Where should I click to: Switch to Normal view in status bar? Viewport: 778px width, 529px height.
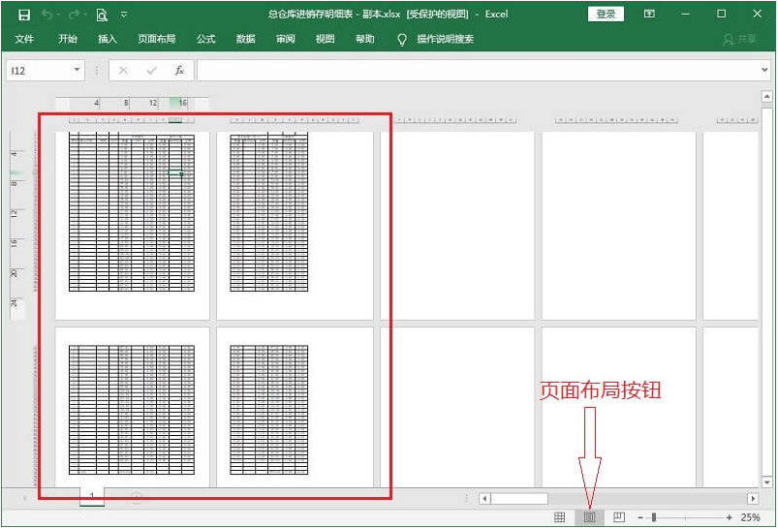(x=559, y=518)
